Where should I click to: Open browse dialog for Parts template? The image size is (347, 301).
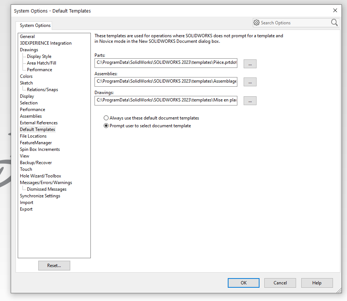coord(250,63)
